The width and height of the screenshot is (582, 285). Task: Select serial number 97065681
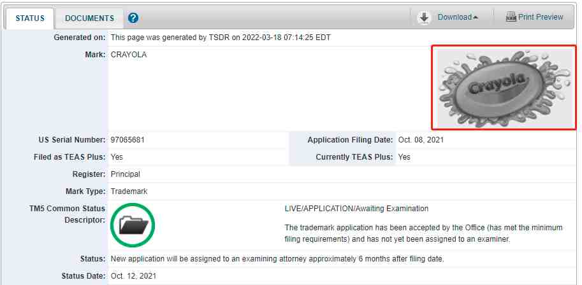(x=127, y=140)
